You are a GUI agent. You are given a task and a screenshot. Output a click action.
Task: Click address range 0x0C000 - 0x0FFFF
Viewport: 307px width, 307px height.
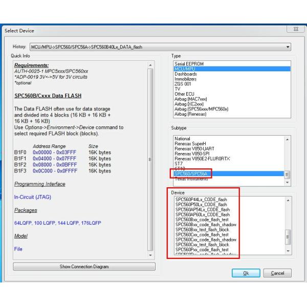[x=55, y=171]
